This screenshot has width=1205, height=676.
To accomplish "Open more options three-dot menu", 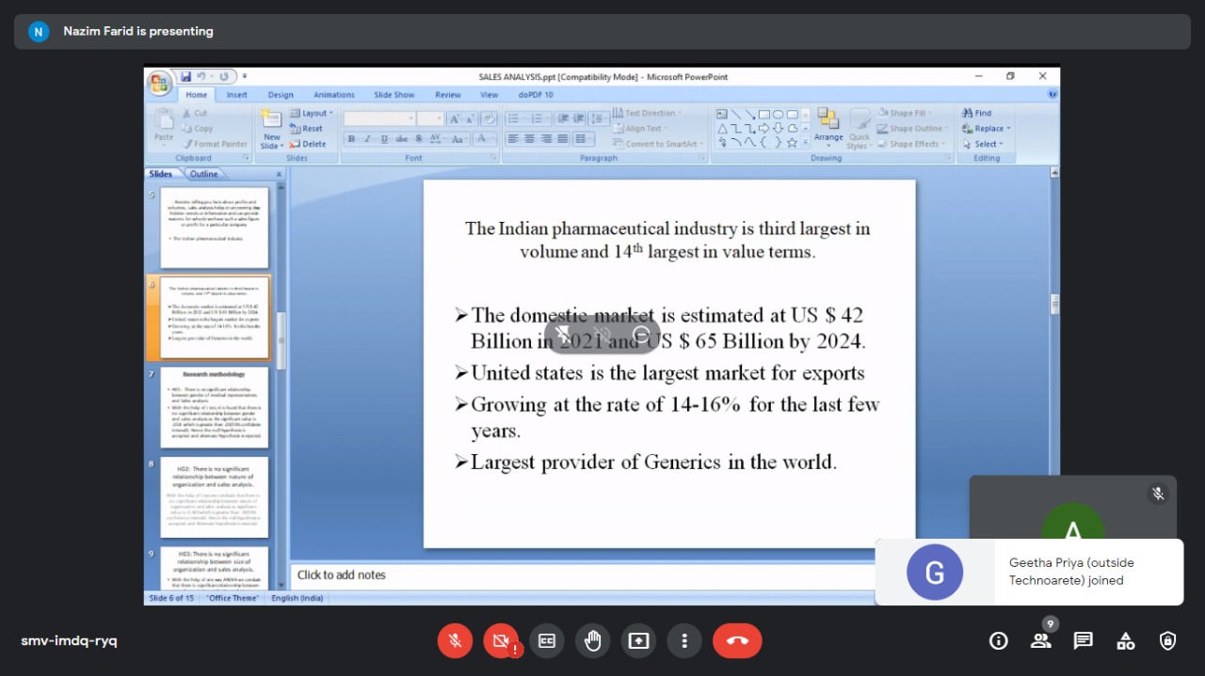I will coord(684,641).
